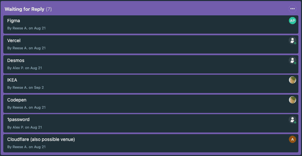The image size is (302, 156).
Task: Open the 1password card
Action: [x=18, y=120]
